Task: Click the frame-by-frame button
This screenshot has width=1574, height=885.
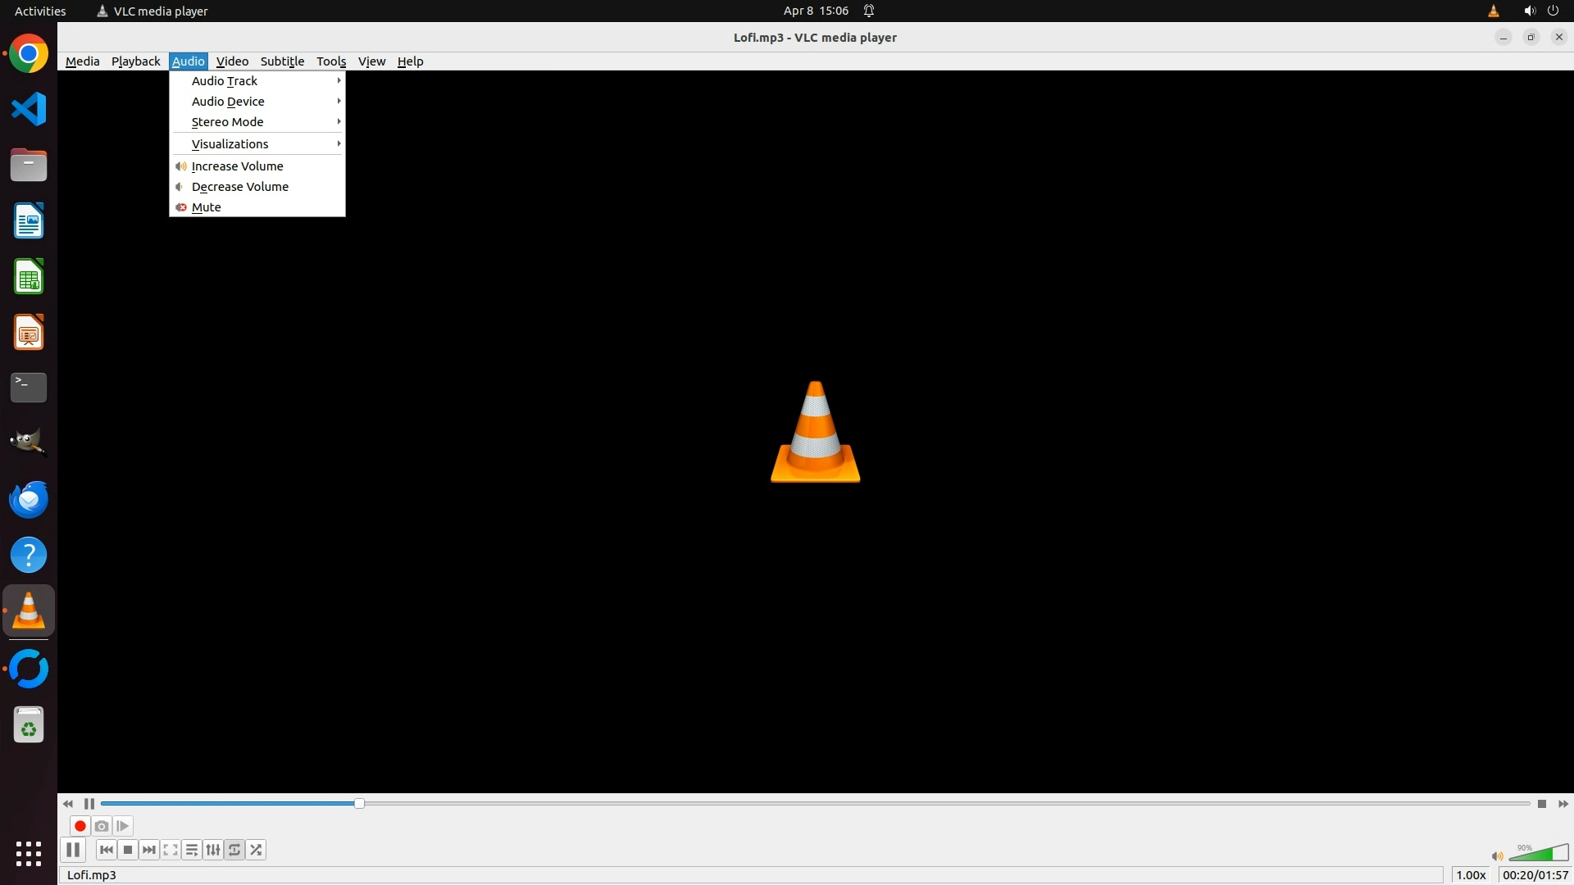Action: [x=123, y=826]
